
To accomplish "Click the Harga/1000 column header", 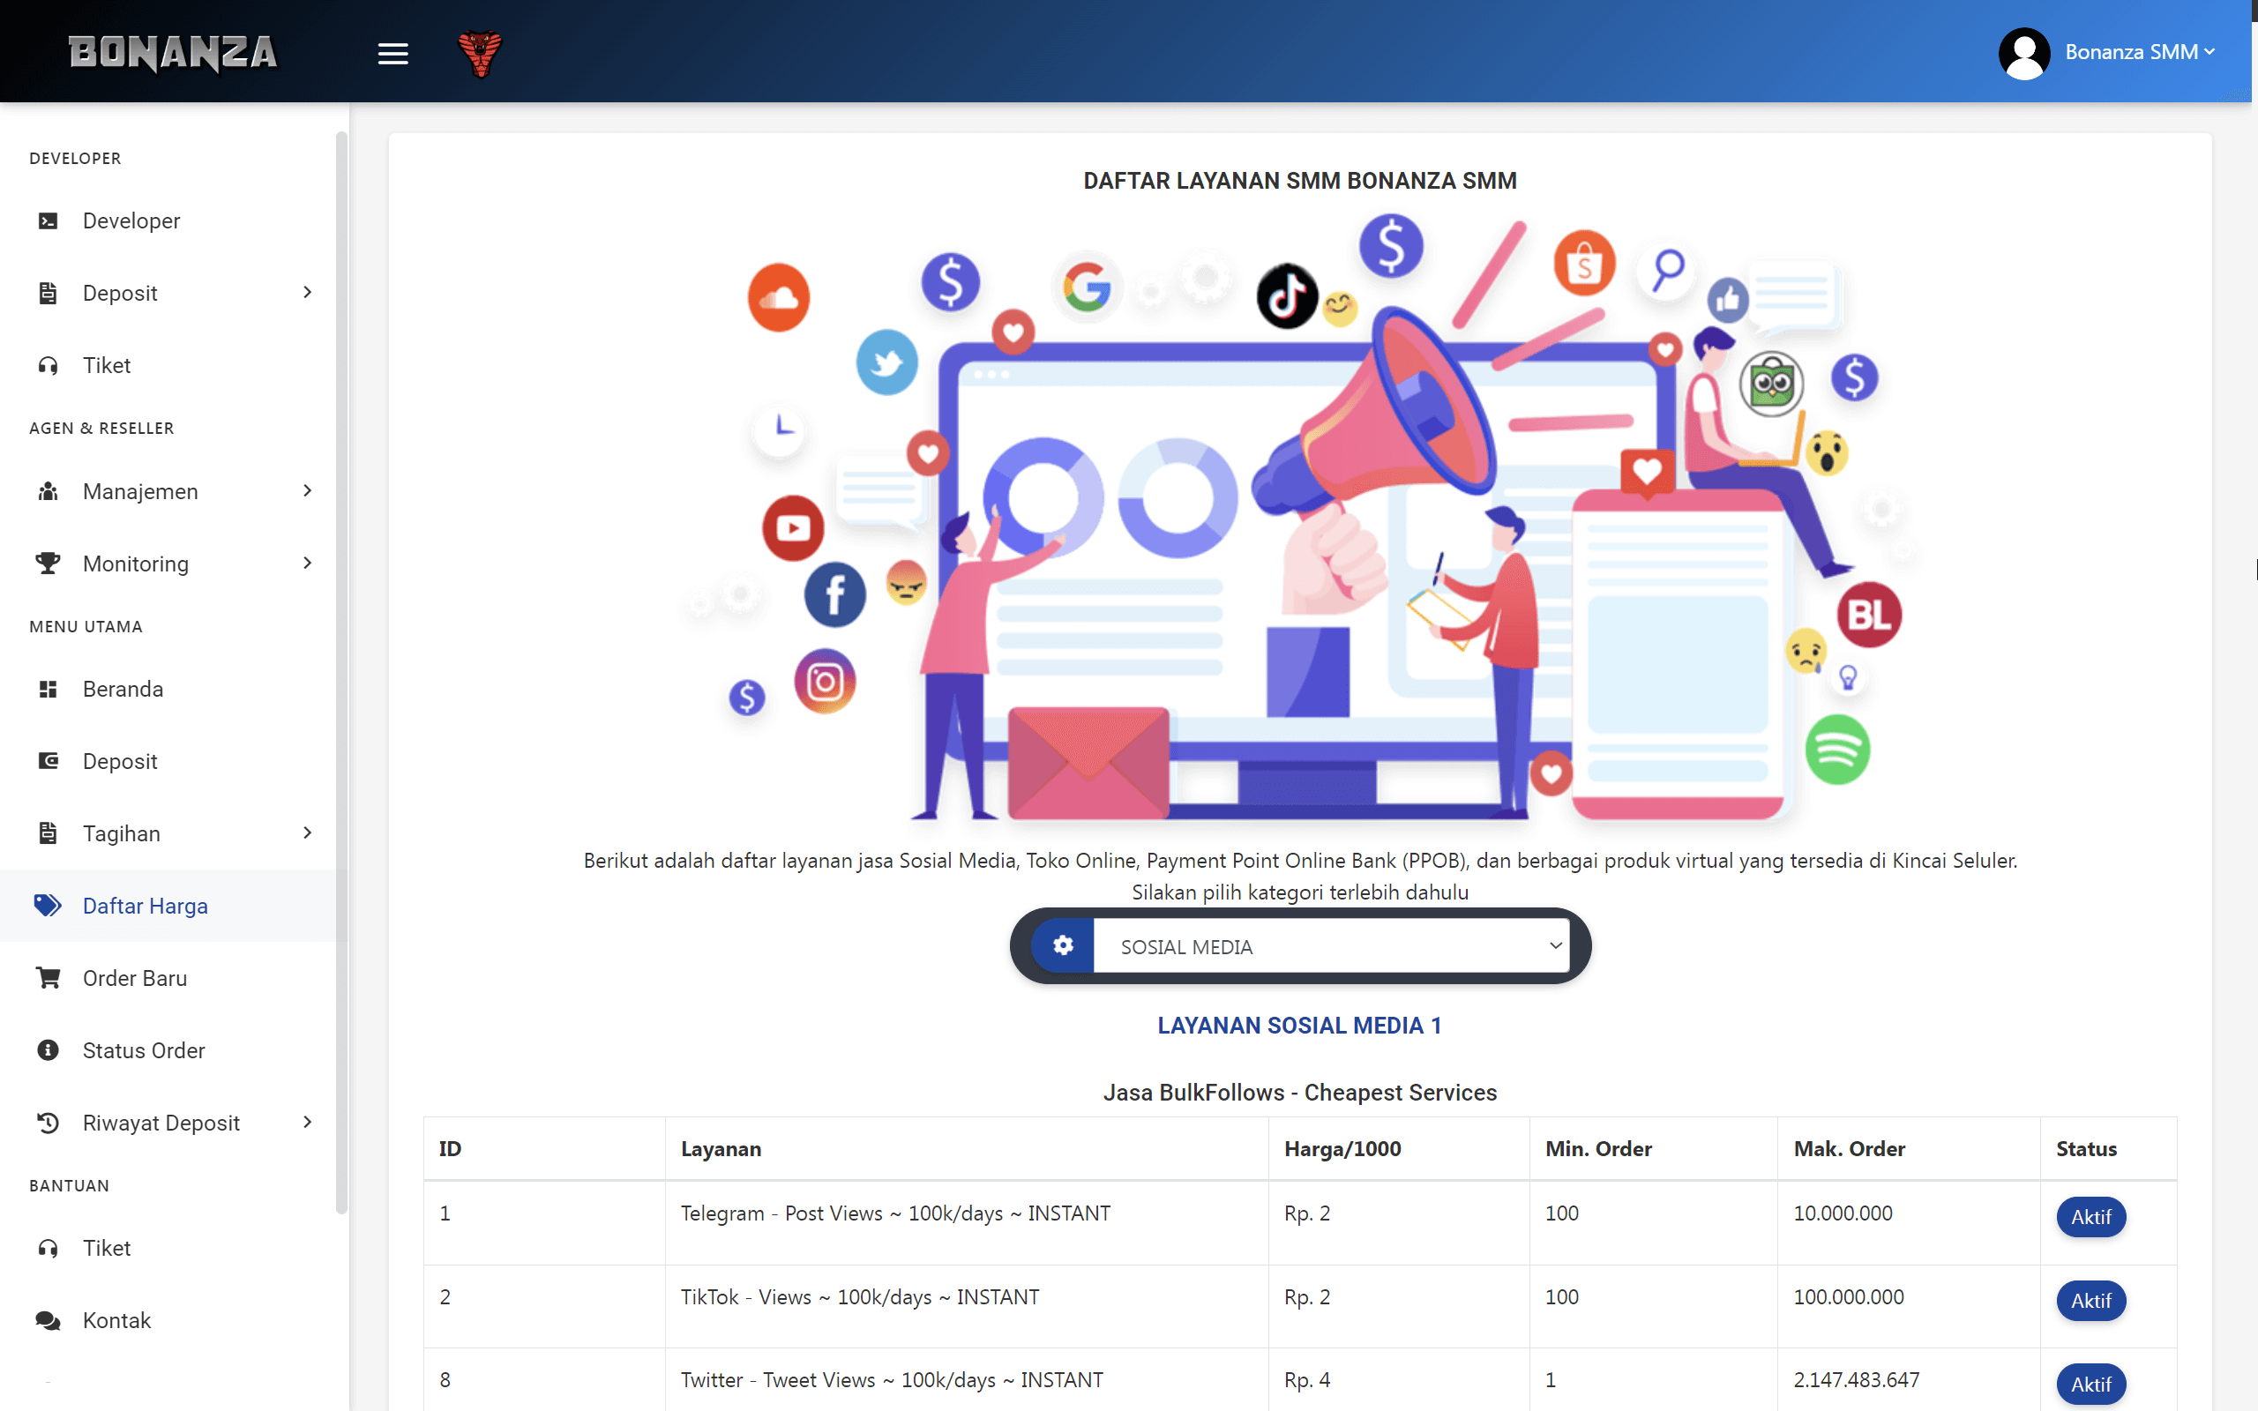I will (x=1342, y=1149).
